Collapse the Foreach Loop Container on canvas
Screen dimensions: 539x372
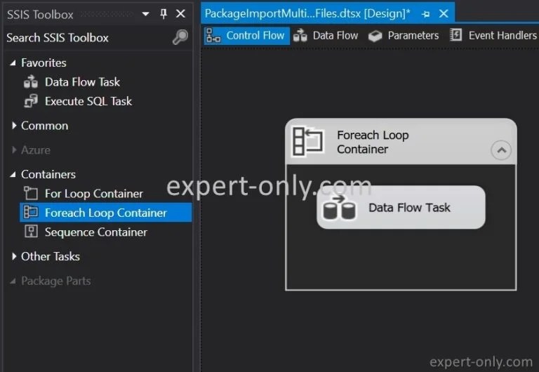click(x=501, y=150)
